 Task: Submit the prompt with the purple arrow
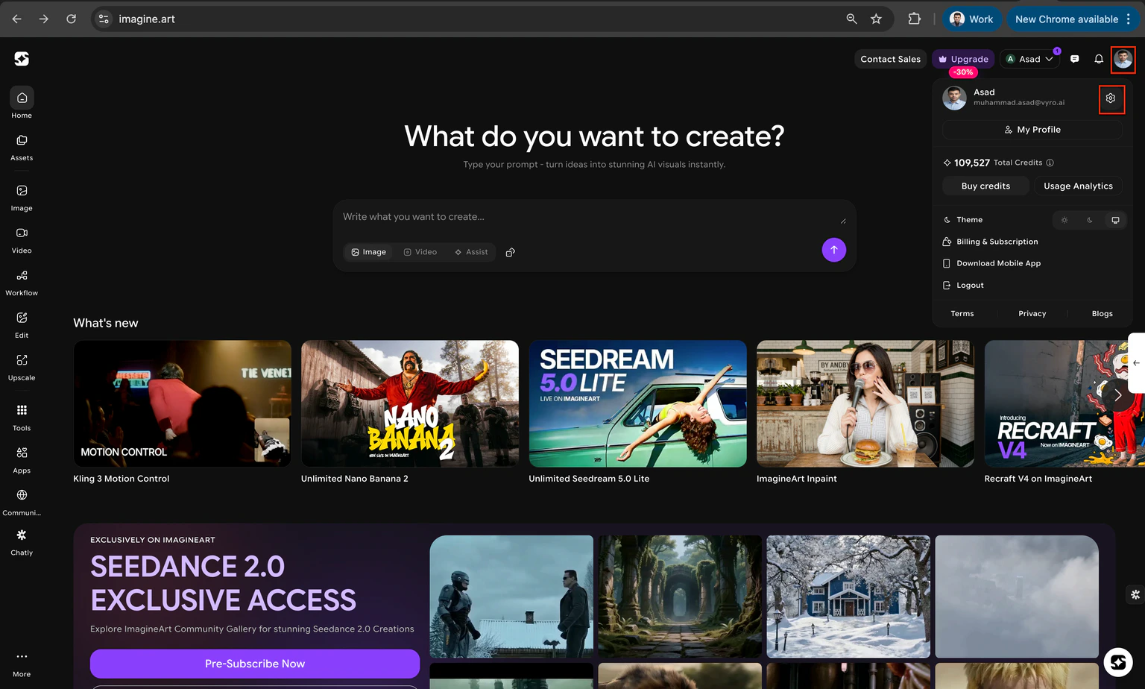pos(833,250)
